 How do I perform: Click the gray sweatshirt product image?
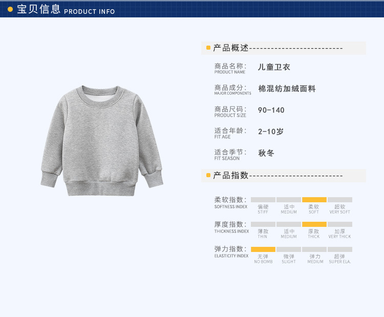102,141
